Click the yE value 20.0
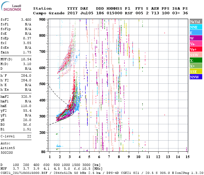Viewport: 204px width, 175px height. click(27, 120)
